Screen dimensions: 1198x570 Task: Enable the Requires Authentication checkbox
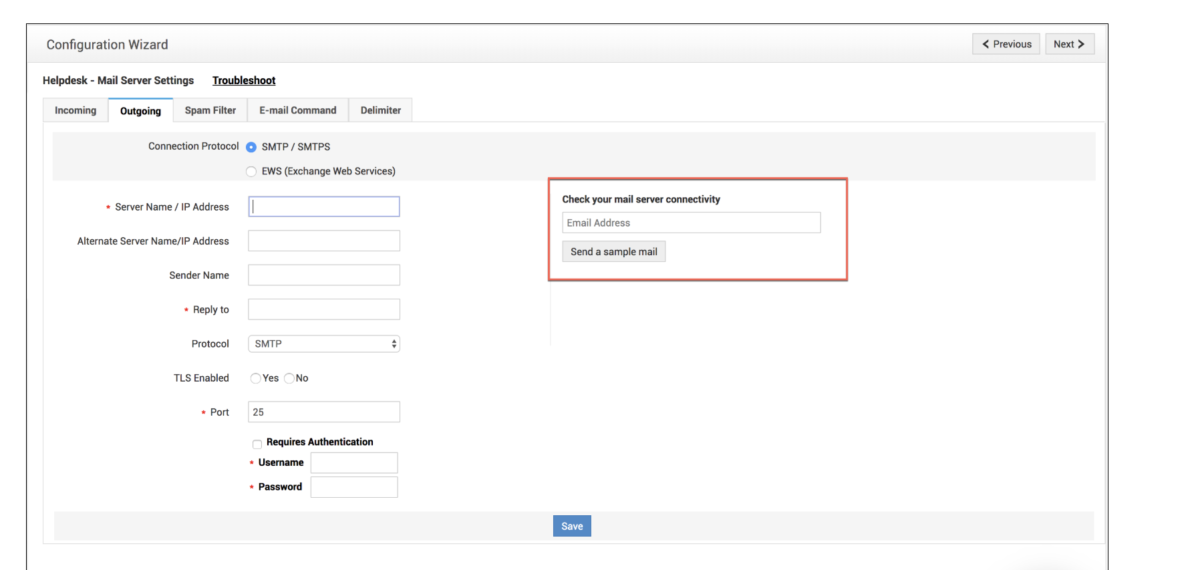tap(257, 444)
